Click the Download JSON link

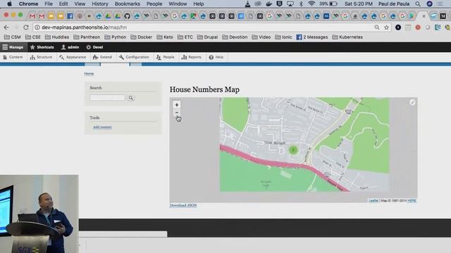coord(183,205)
